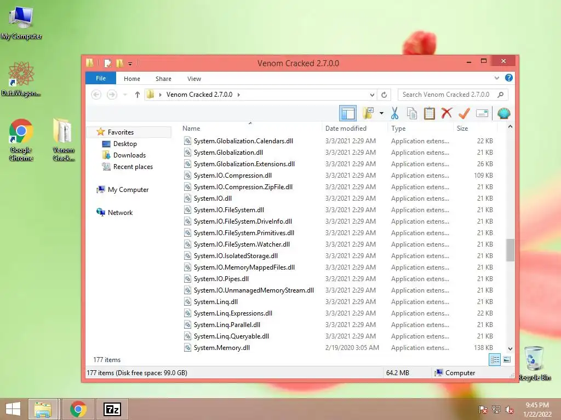Select Venom Crack zip folder on desktop
Screen dimensions: 561x420
tap(64, 140)
